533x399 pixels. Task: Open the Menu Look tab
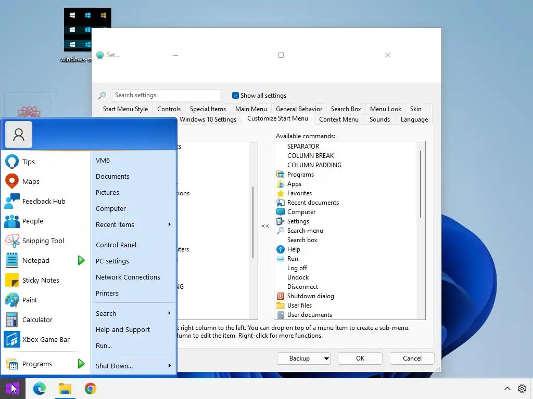386,109
